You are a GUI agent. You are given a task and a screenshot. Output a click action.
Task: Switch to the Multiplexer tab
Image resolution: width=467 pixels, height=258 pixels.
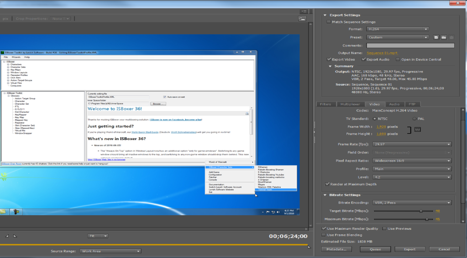(x=350, y=104)
